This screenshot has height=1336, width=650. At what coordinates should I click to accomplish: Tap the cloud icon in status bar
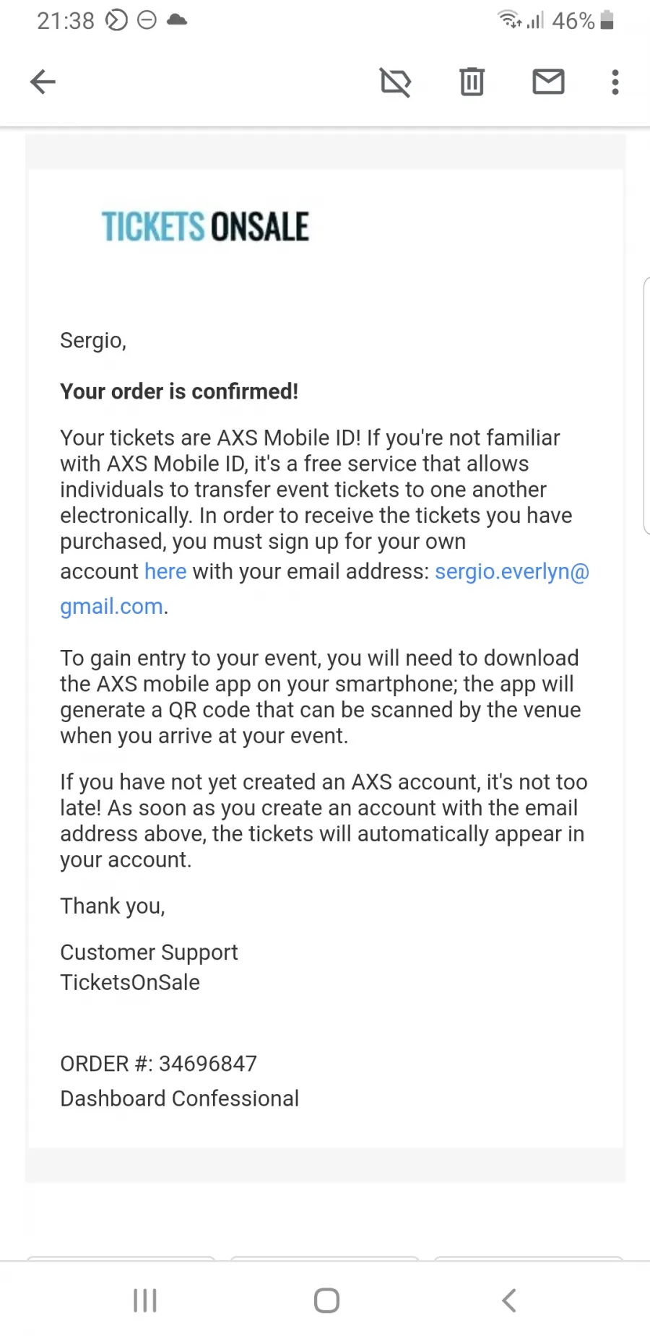pyautogui.click(x=177, y=20)
